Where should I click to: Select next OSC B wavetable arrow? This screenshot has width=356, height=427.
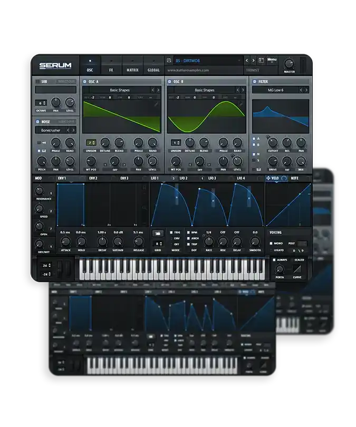coord(243,90)
